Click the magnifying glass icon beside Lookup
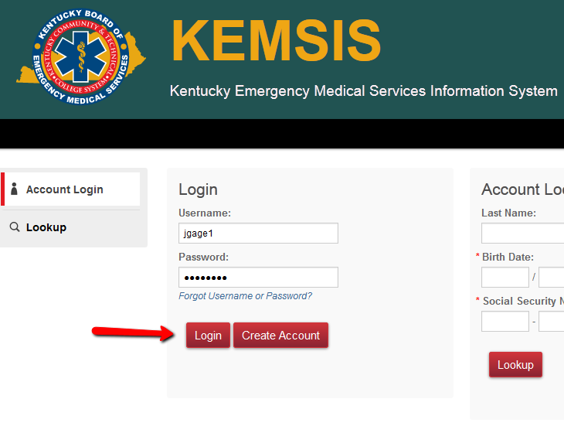 (15, 227)
